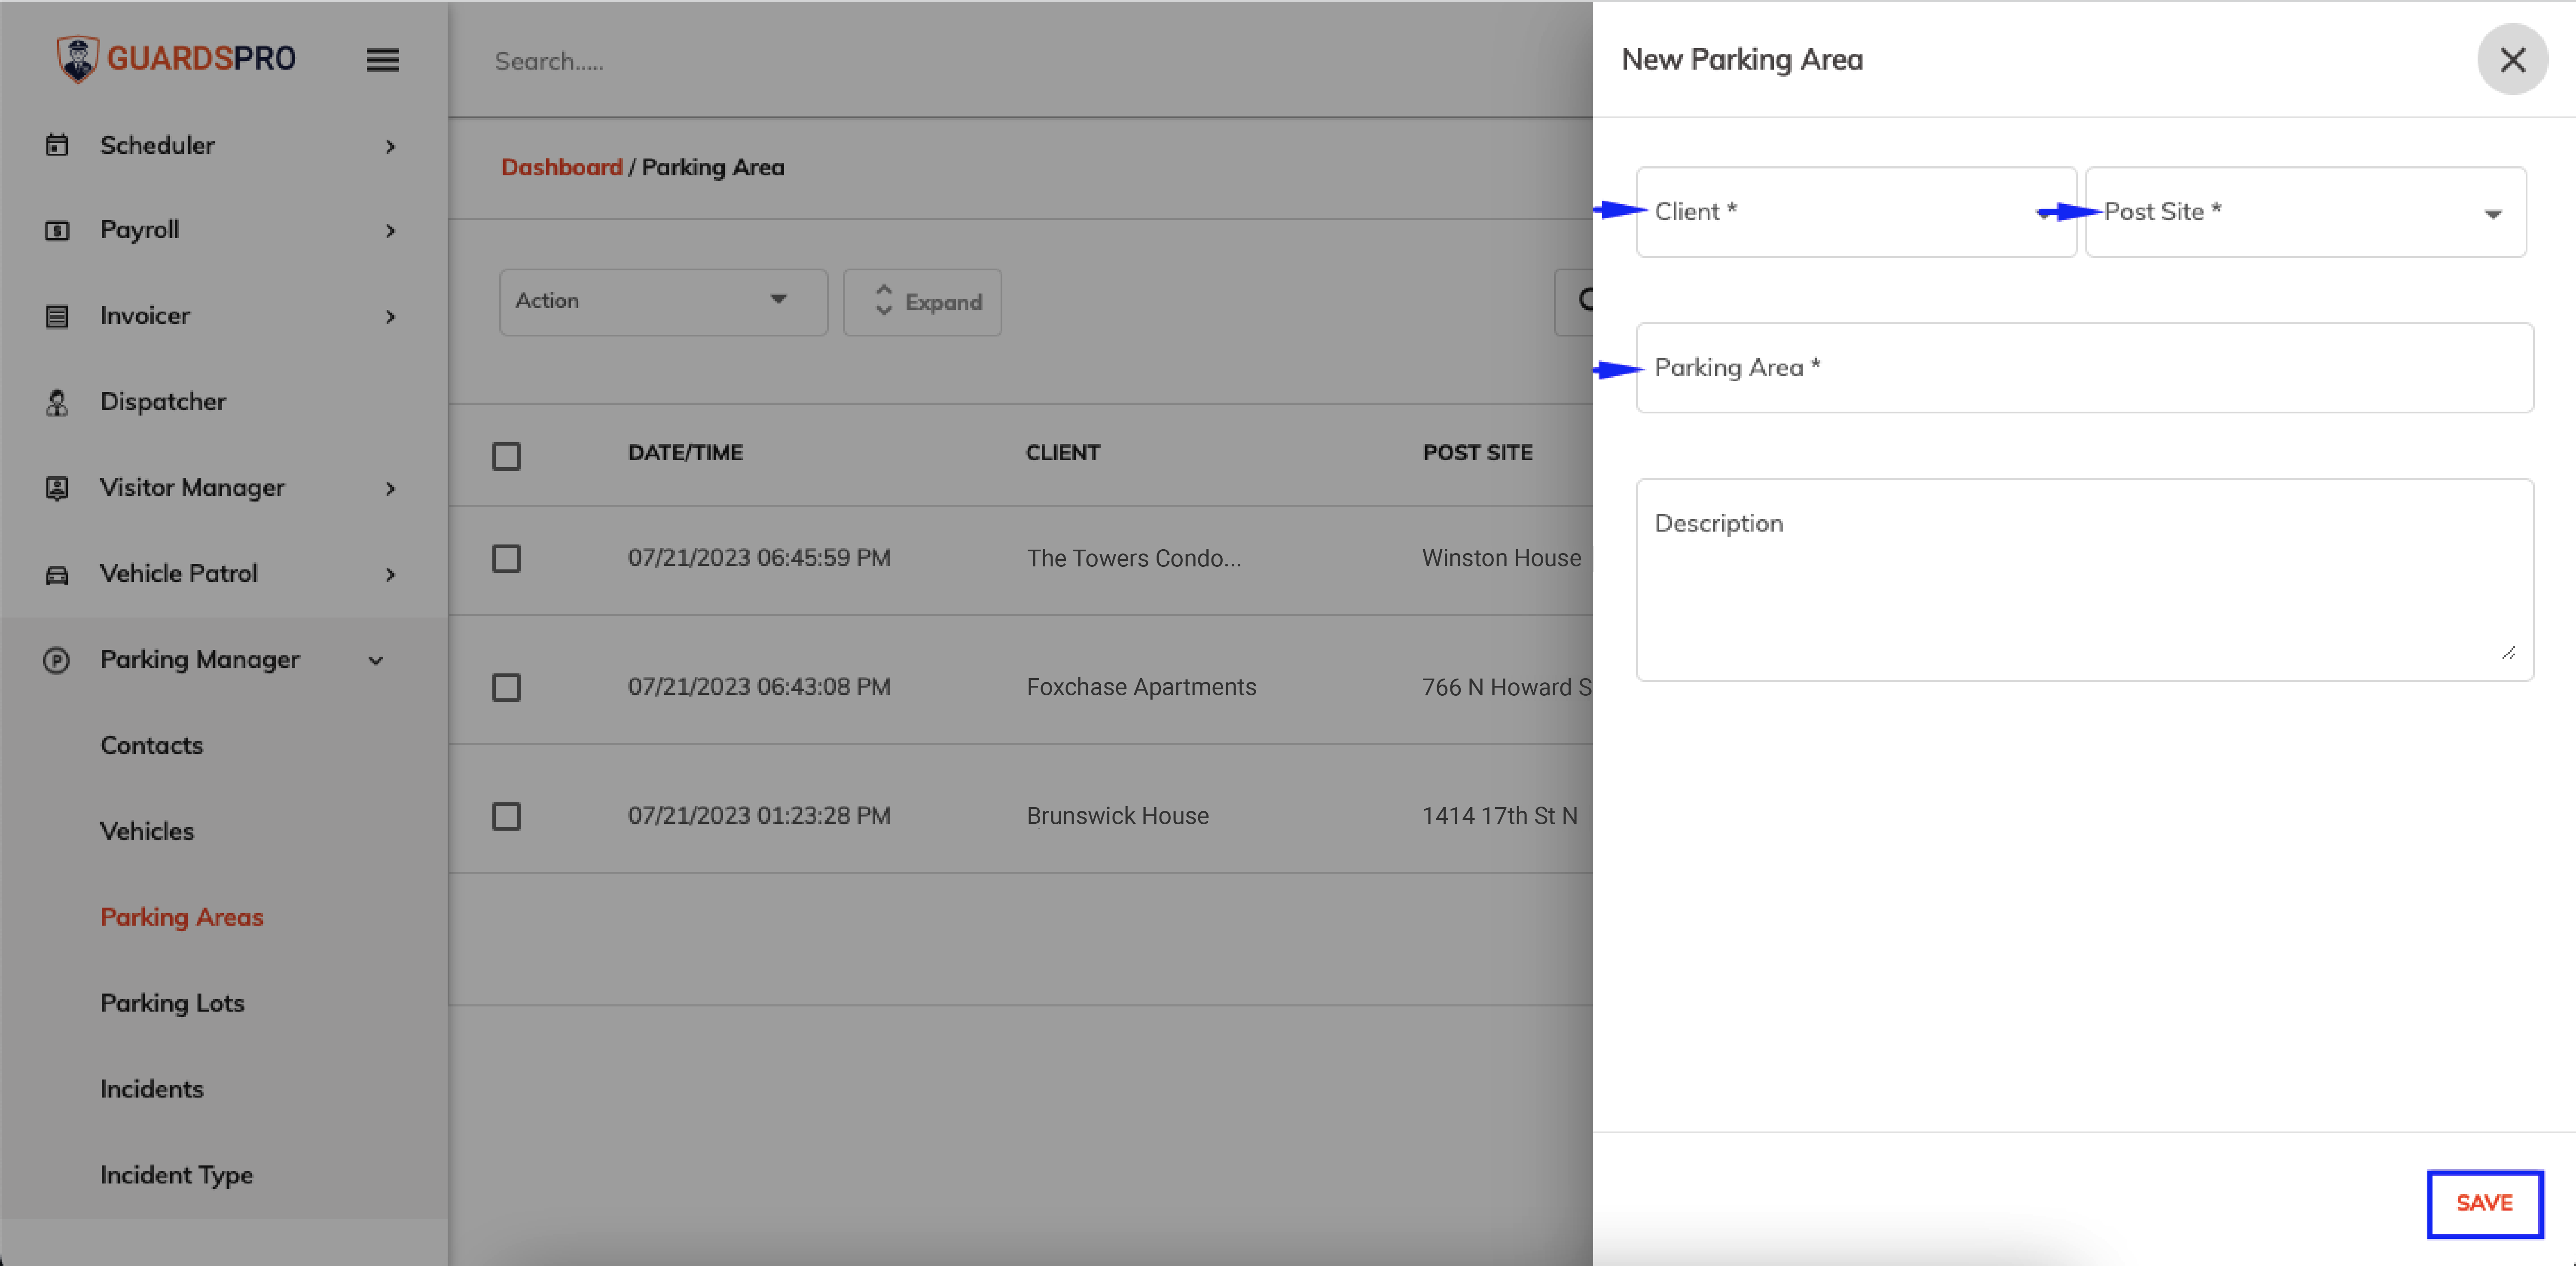Click 07/21/2023 01:23:28 PM cell
Screen dimensions: 2576x1266
click(x=759, y=816)
